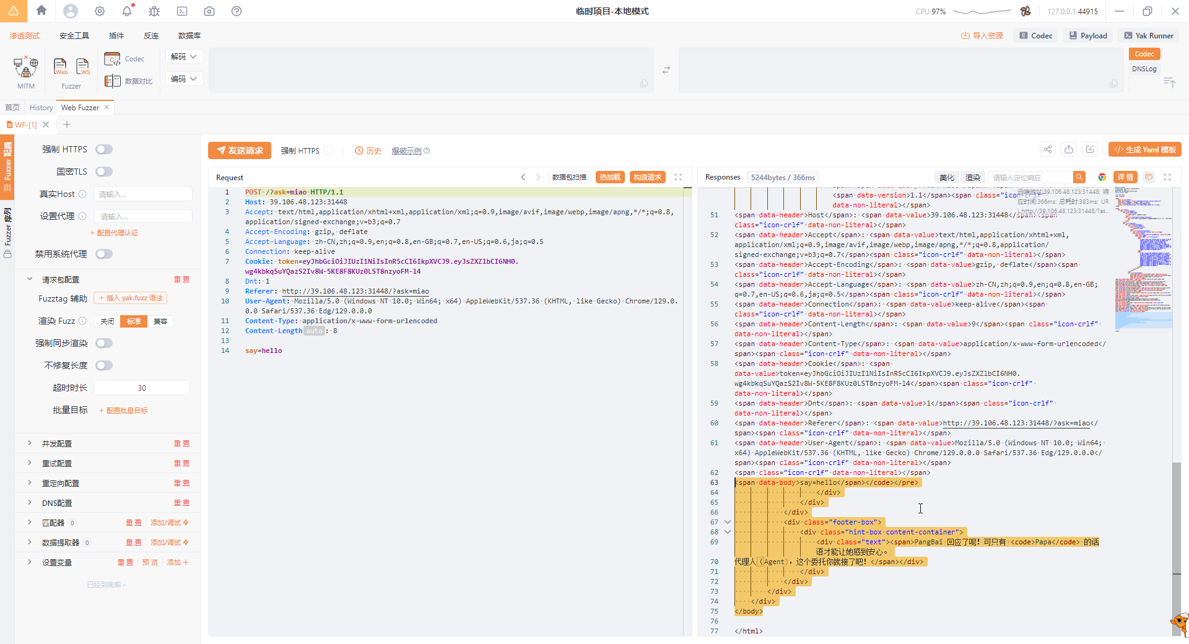This screenshot has height=644, width=1189.
Task: Click the 生成 Yaml 模板 button
Action: (1144, 149)
